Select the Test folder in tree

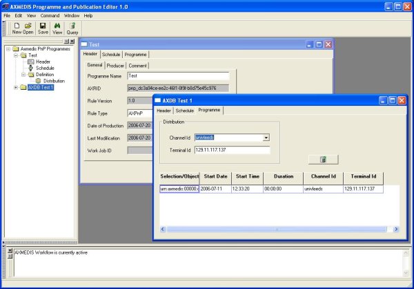coord(32,55)
